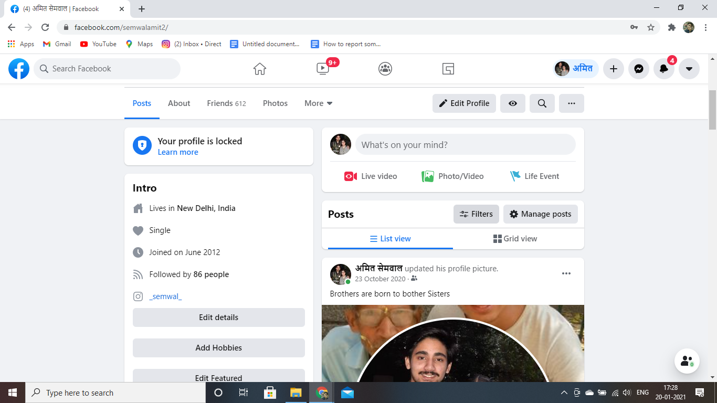This screenshot has width=717, height=403.
Task: Open the Apps bookmarks shortcut
Action: [x=21, y=44]
